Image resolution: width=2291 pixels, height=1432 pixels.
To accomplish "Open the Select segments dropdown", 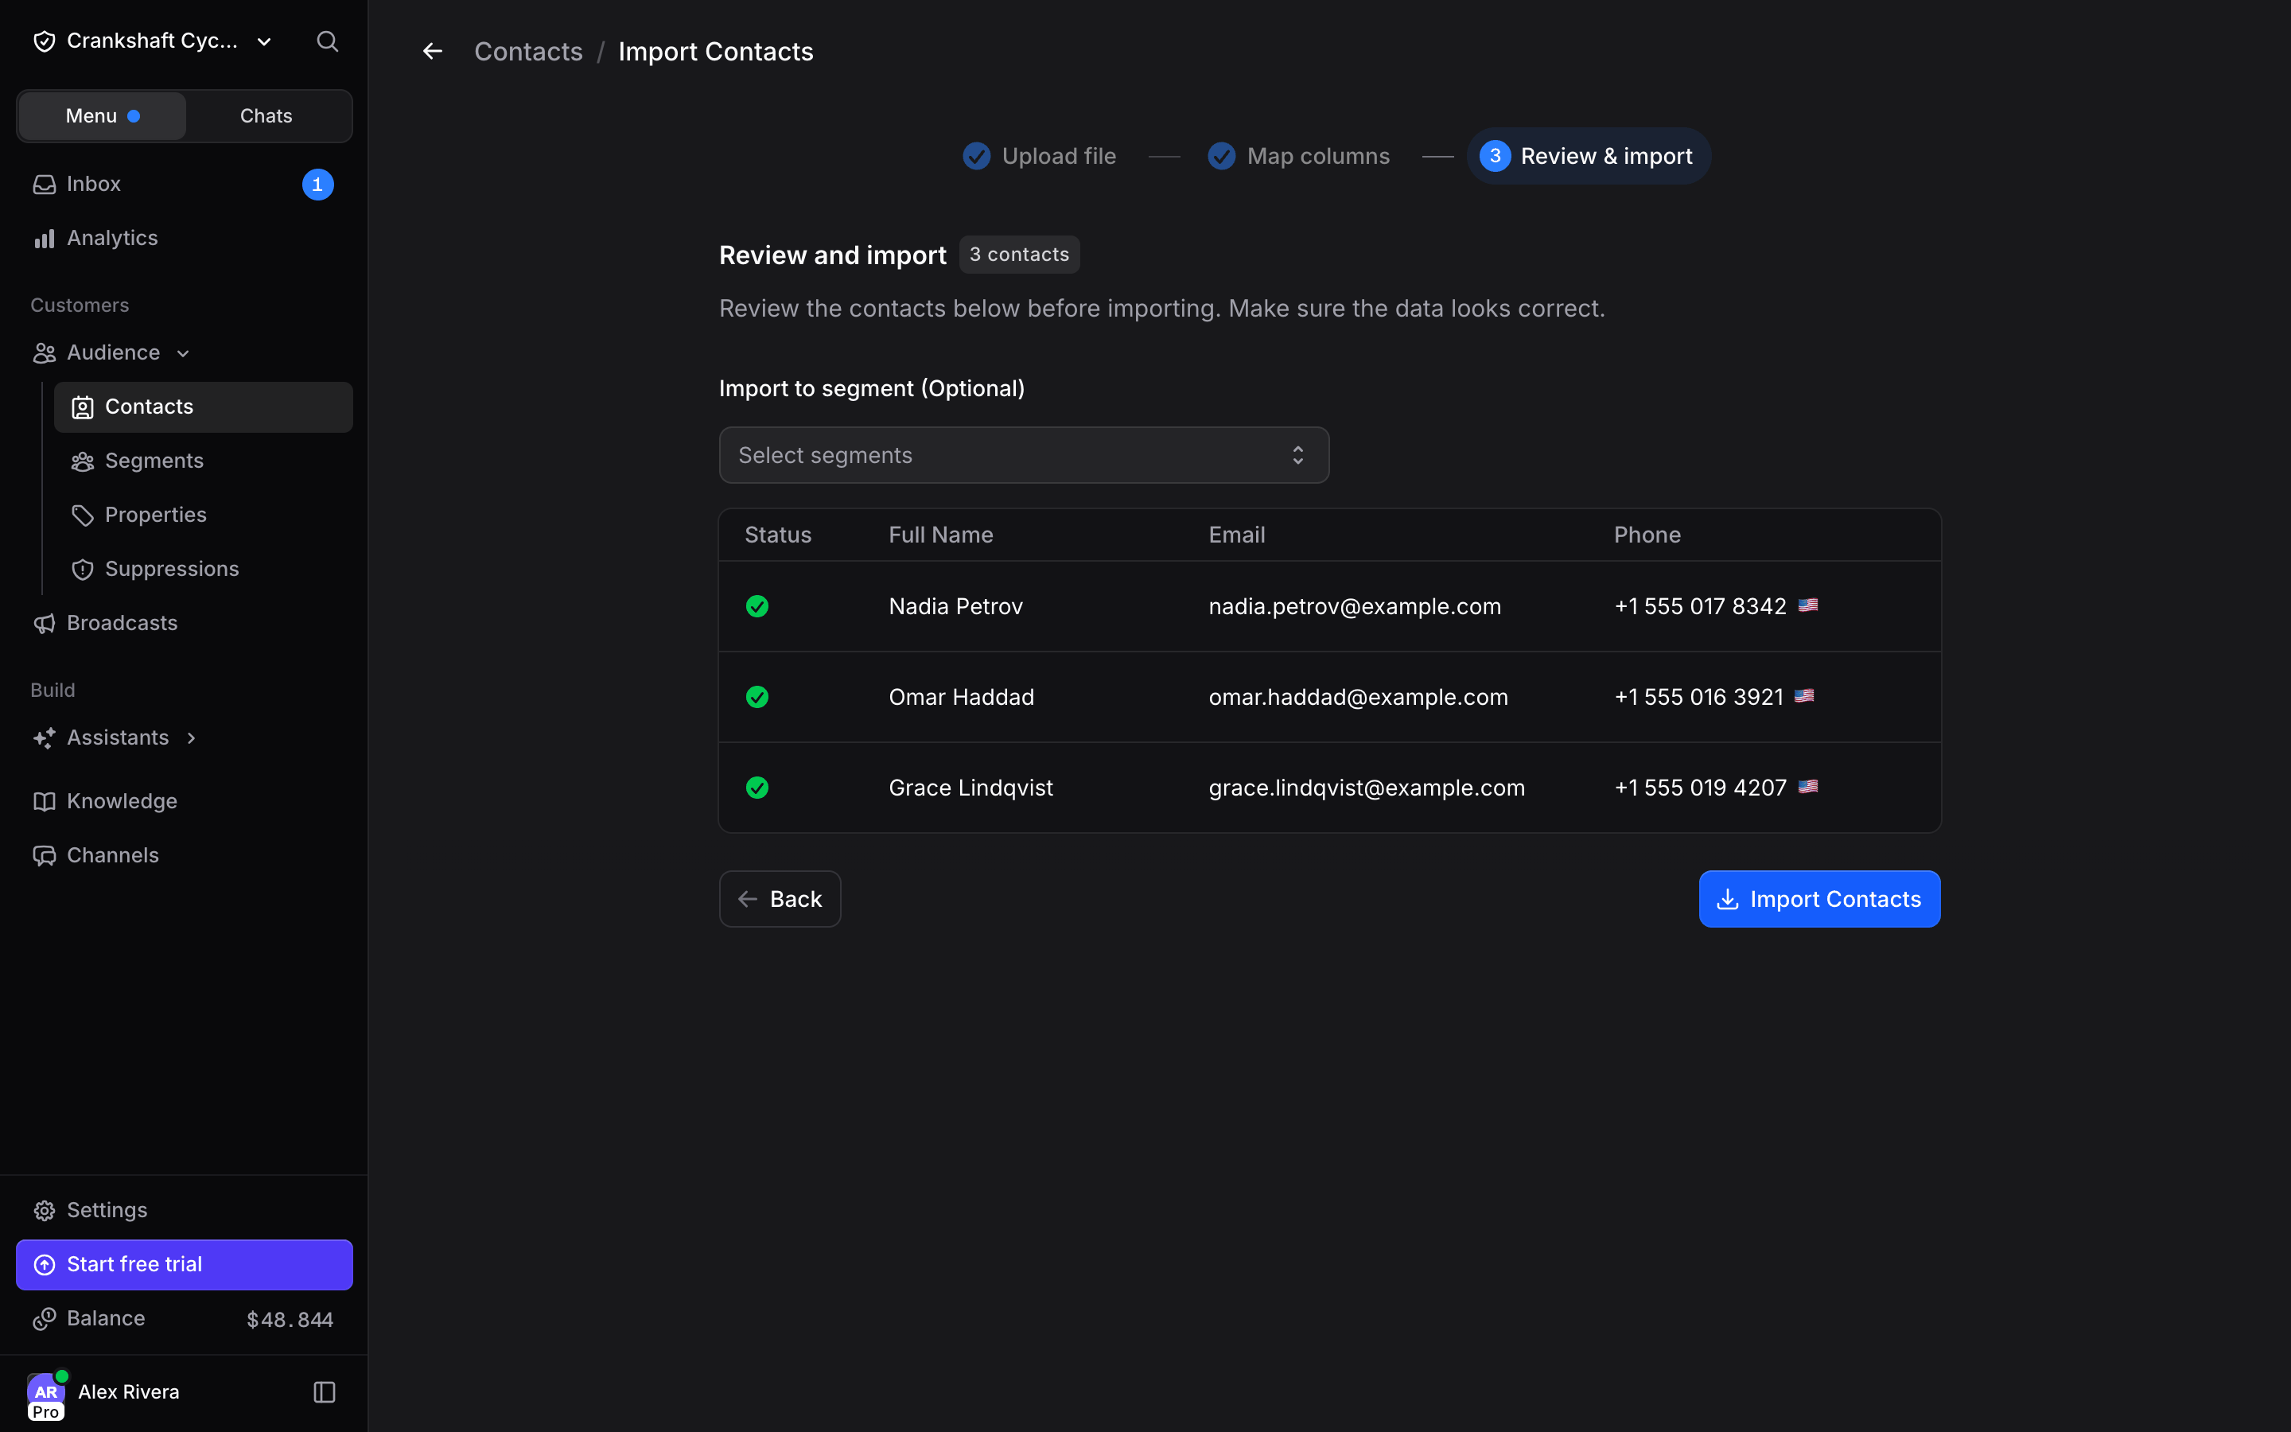I will 1023,456.
